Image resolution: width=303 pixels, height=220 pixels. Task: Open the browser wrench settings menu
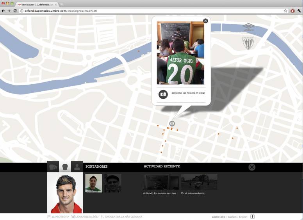(x=299, y=11)
